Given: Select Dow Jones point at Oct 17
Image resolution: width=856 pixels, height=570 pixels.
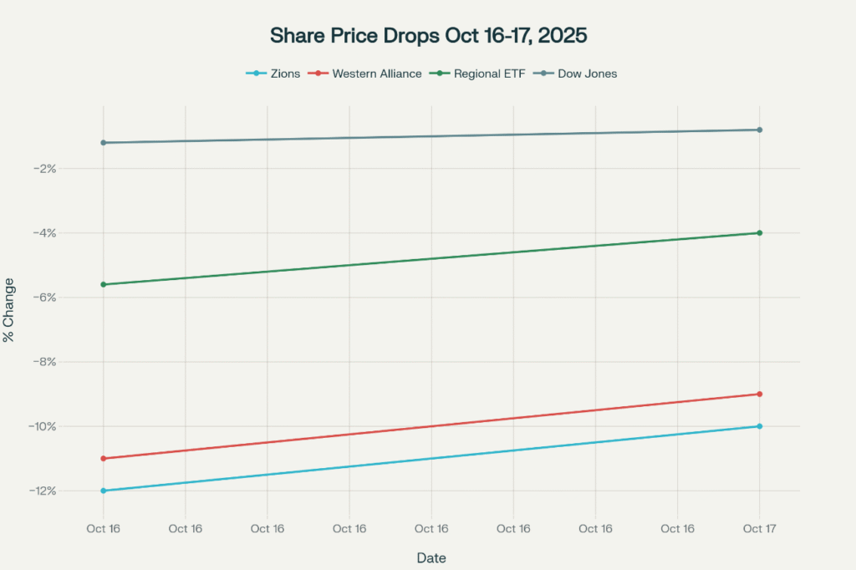Looking at the screenshot, I should (x=759, y=130).
